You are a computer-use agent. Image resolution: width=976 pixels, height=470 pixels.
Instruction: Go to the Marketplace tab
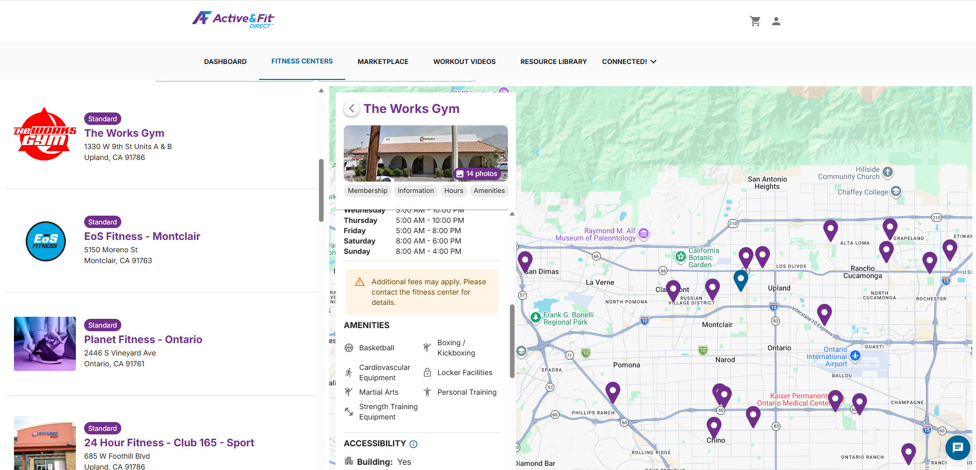pos(383,61)
